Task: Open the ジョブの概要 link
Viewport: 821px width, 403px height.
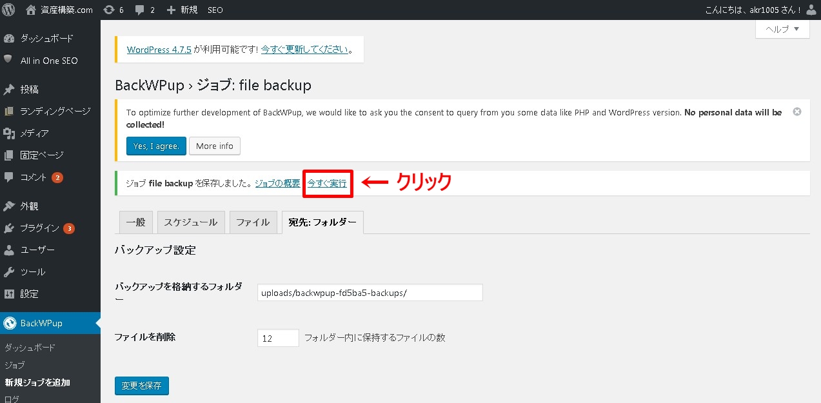Action: [277, 183]
